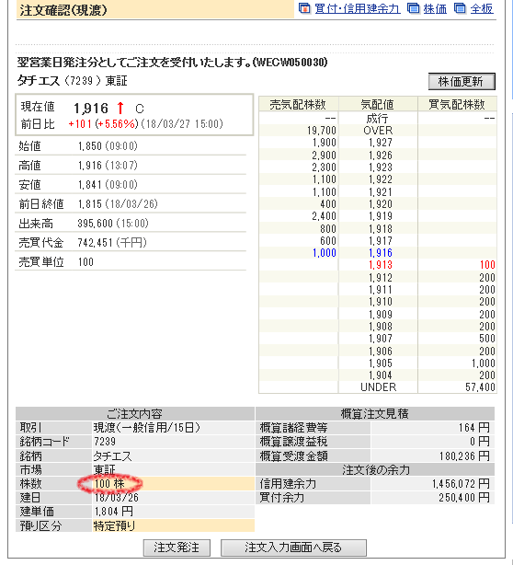The width and height of the screenshot is (513, 565).
Task: Click 特定預り custody type value
Action: coord(114,525)
